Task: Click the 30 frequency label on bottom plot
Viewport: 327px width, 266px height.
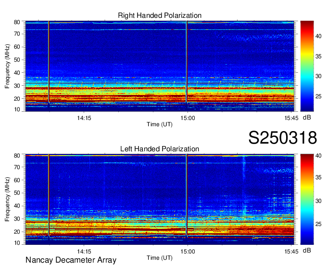Action: 17,219
